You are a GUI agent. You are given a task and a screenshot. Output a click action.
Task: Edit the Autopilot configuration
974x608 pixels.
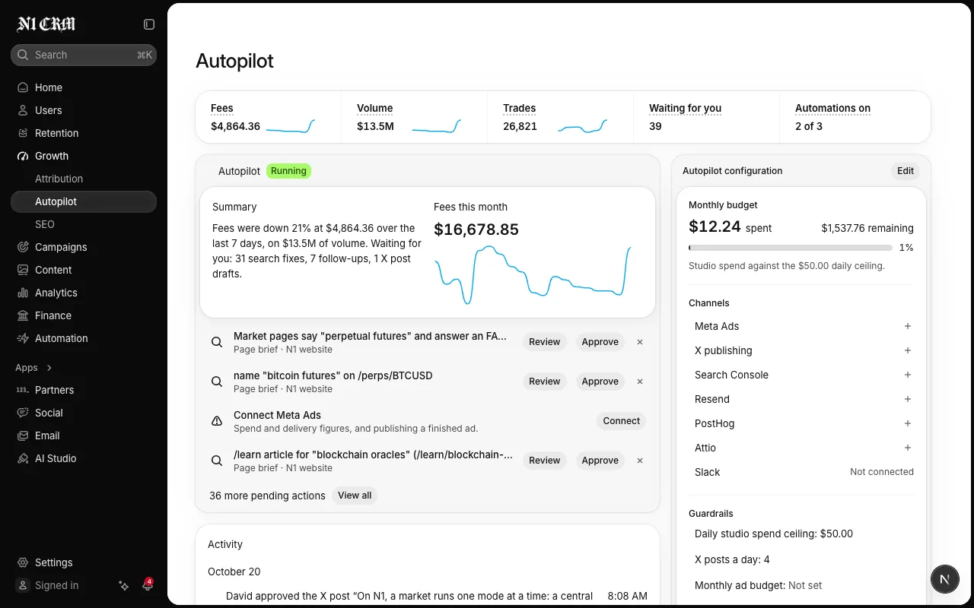[x=906, y=171]
